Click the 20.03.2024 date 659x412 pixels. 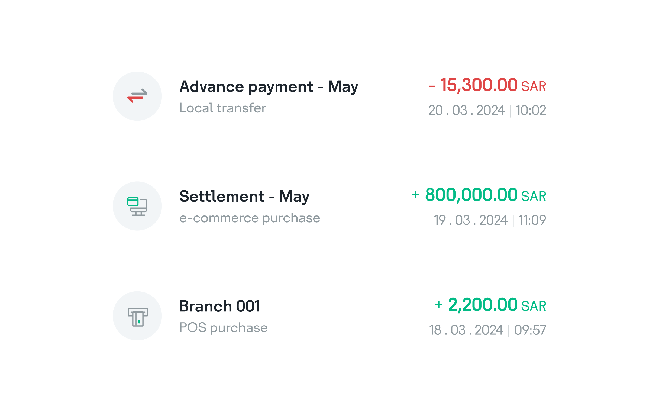click(466, 111)
